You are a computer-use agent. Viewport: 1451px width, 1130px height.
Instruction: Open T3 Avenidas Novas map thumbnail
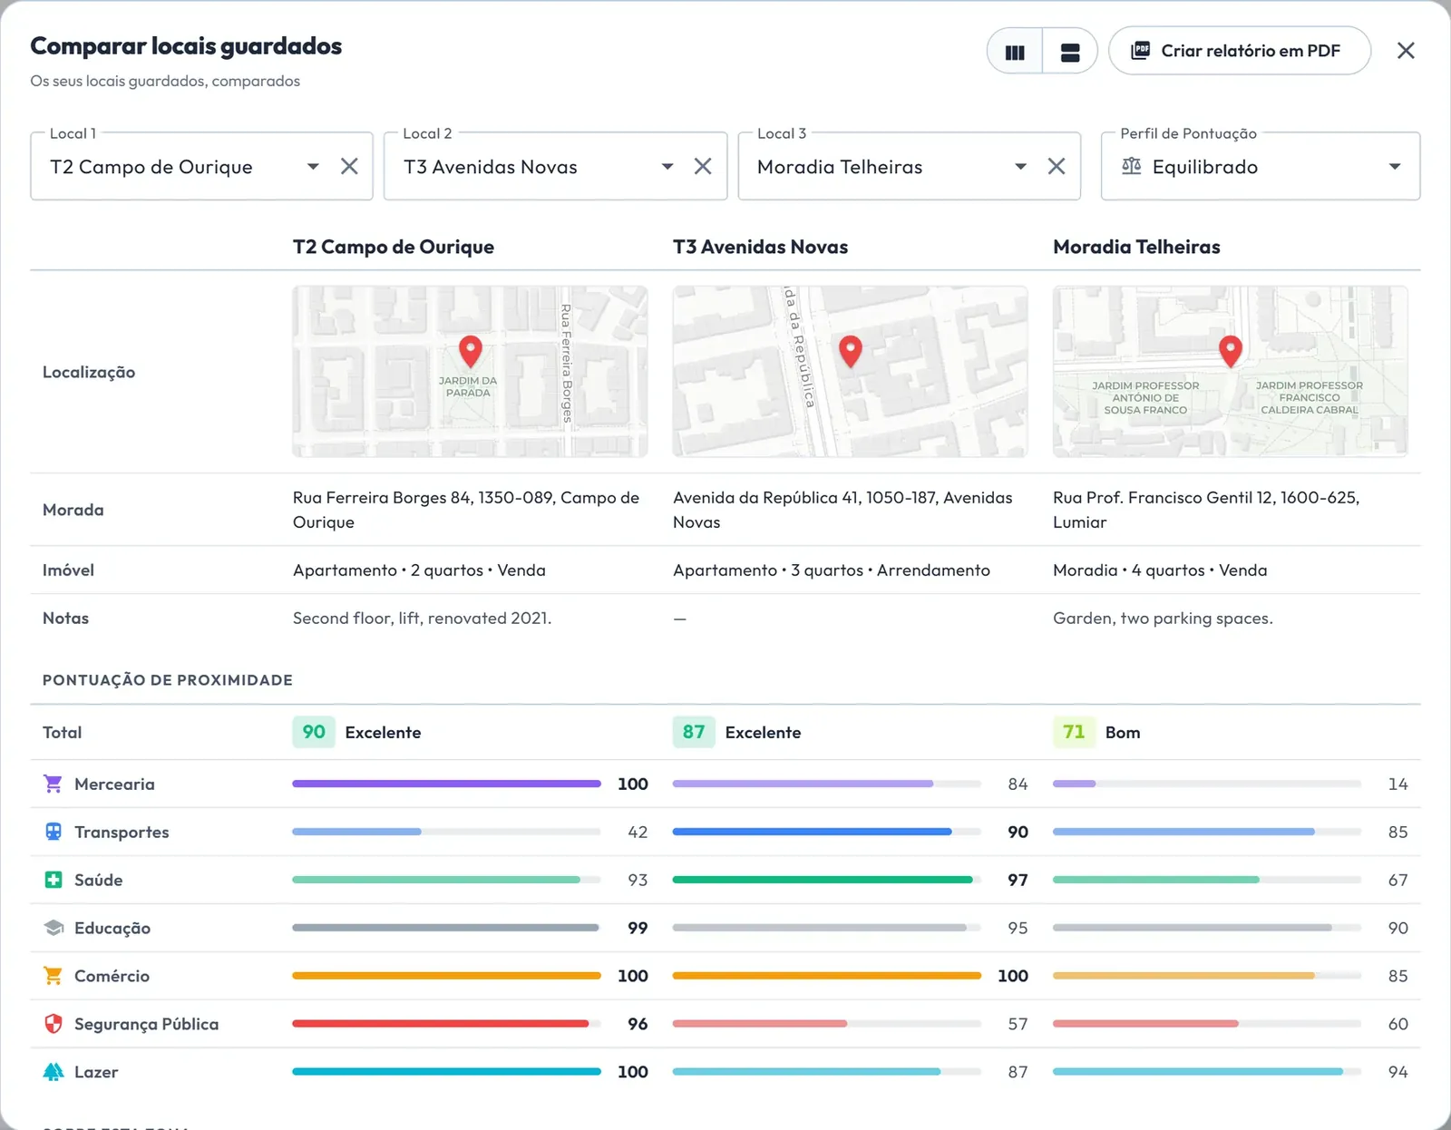click(850, 372)
